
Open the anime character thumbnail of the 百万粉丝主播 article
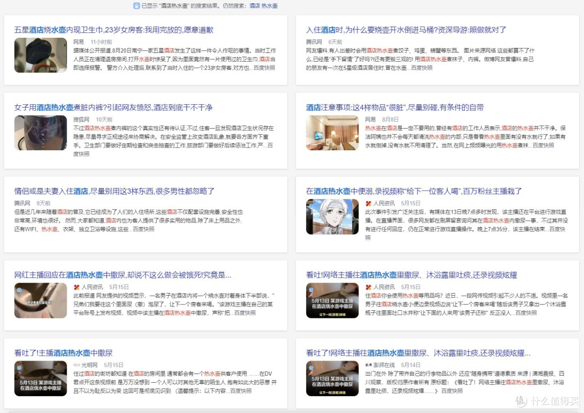pos(332,217)
